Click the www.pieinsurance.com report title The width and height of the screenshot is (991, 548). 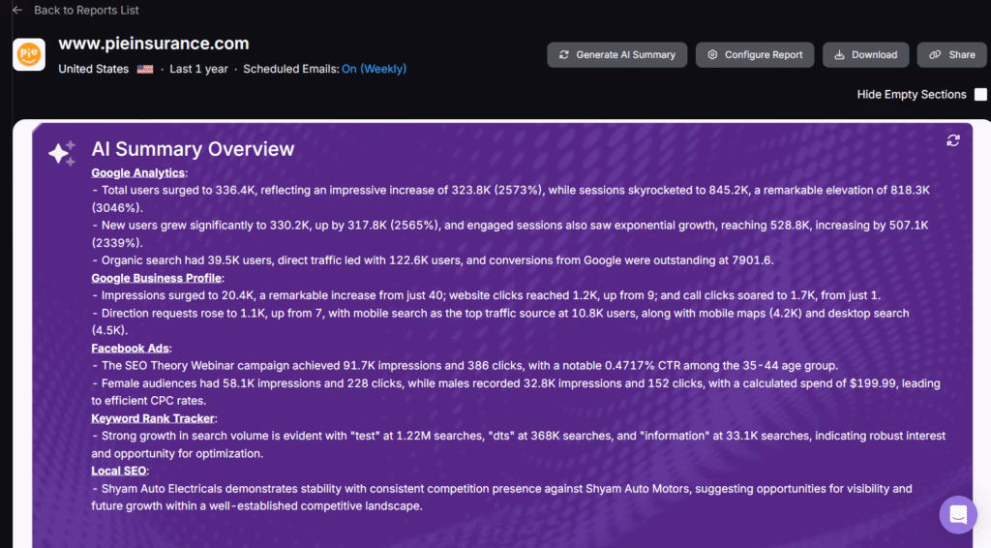[x=153, y=44]
